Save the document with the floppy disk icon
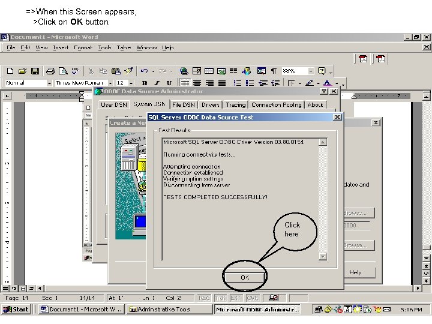 pos(35,71)
